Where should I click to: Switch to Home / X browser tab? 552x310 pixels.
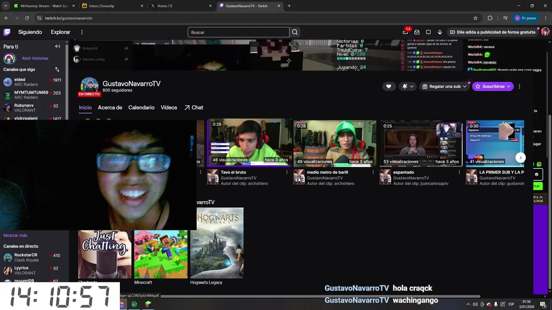(x=181, y=6)
